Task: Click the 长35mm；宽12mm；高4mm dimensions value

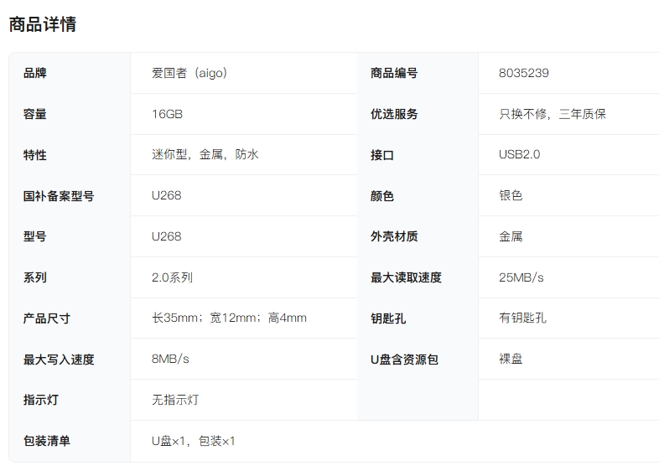Action: [x=229, y=318]
